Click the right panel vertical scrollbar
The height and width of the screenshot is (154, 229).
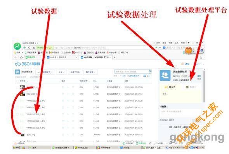coord(204,86)
